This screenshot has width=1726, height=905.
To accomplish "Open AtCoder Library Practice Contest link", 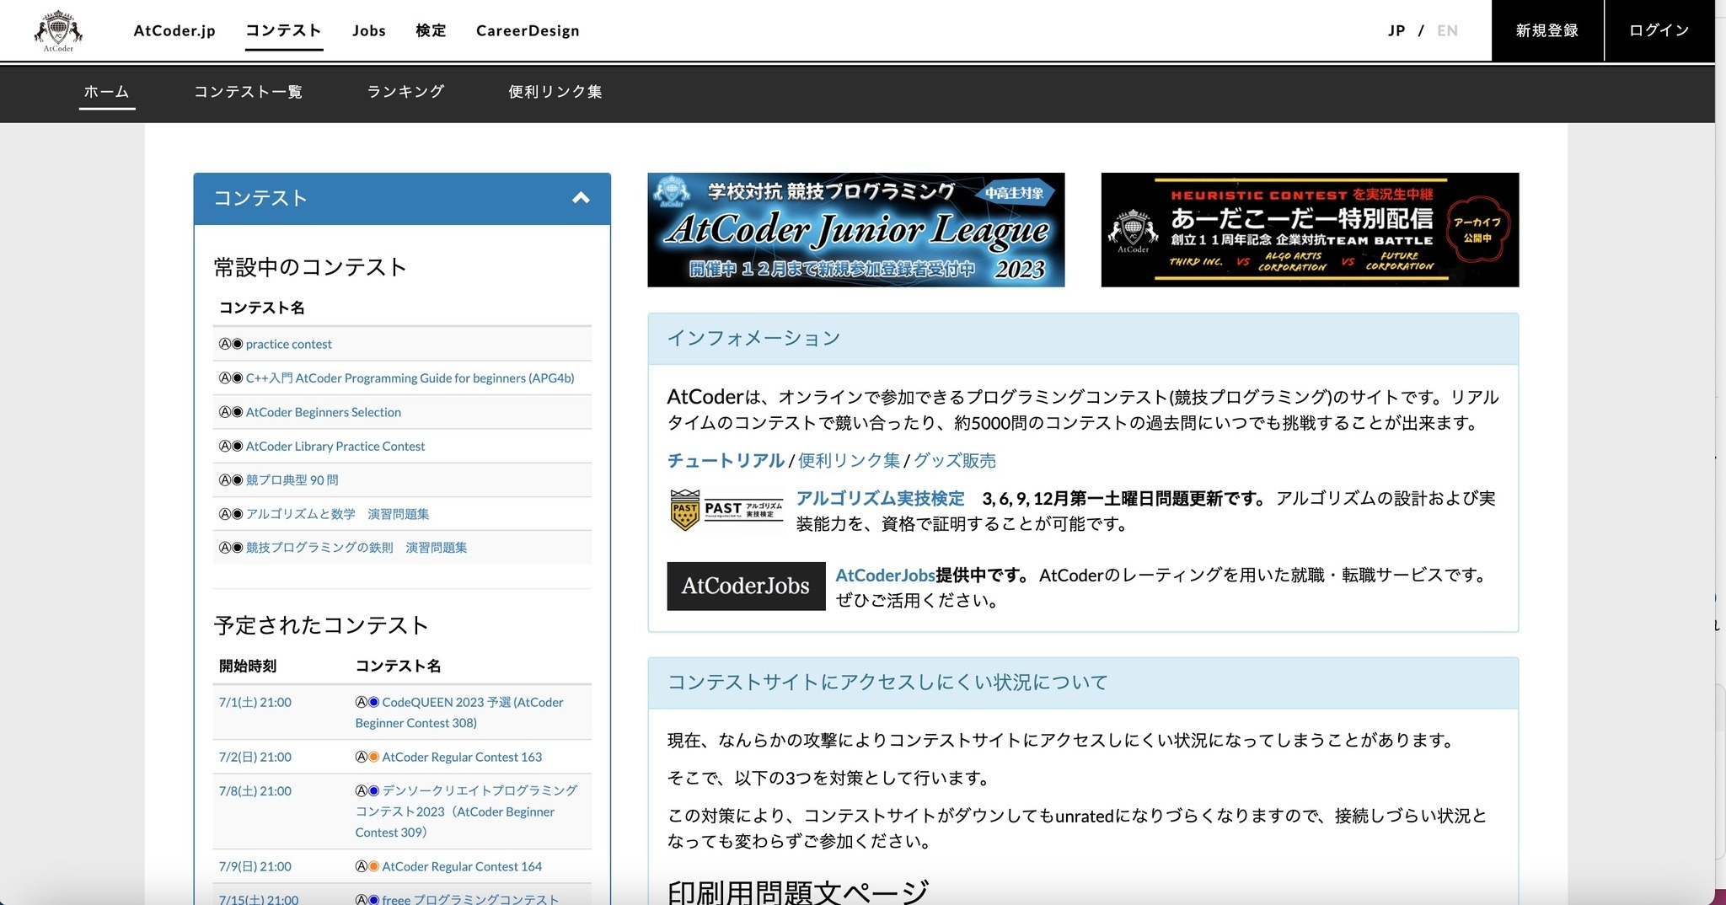I will pos(335,447).
